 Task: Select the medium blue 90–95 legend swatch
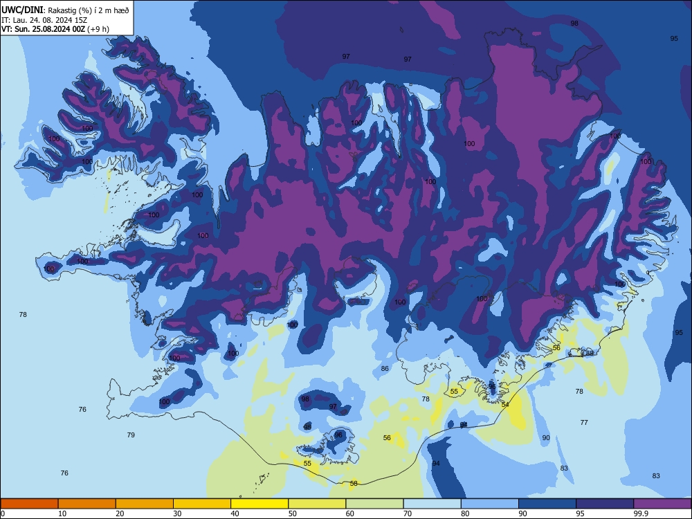coord(547,504)
